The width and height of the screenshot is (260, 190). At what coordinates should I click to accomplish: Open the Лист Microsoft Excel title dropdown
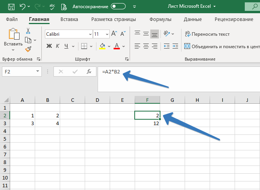(x=215, y=7)
